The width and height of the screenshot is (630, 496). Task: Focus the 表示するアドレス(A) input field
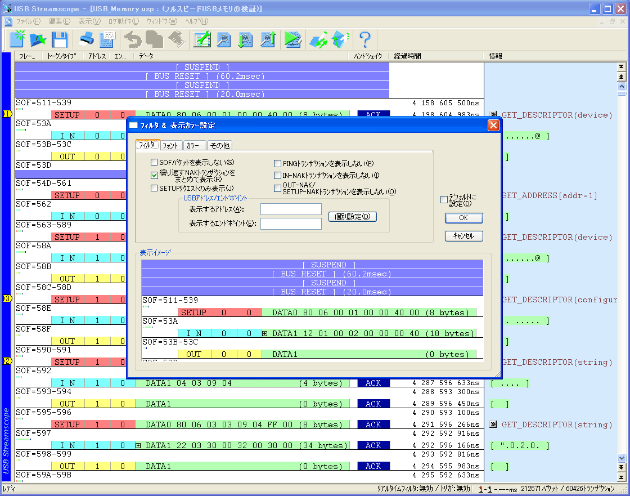[291, 209]
